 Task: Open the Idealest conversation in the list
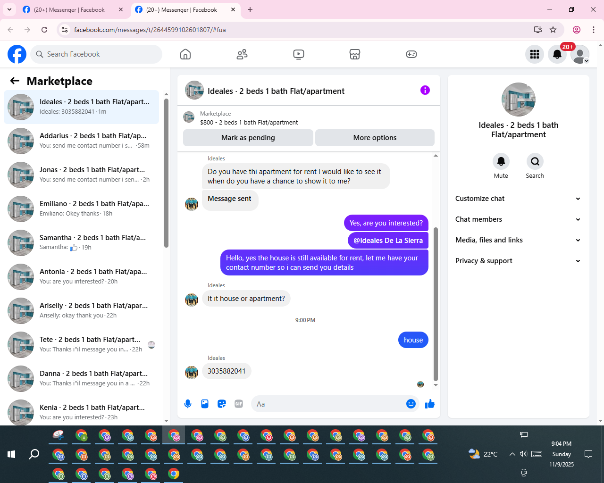82,107
